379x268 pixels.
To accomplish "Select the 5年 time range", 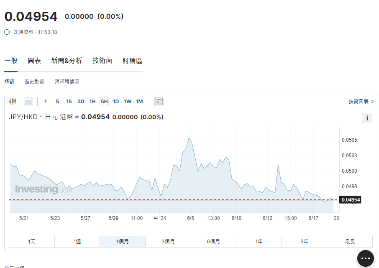I will click(x=304, y=242).
